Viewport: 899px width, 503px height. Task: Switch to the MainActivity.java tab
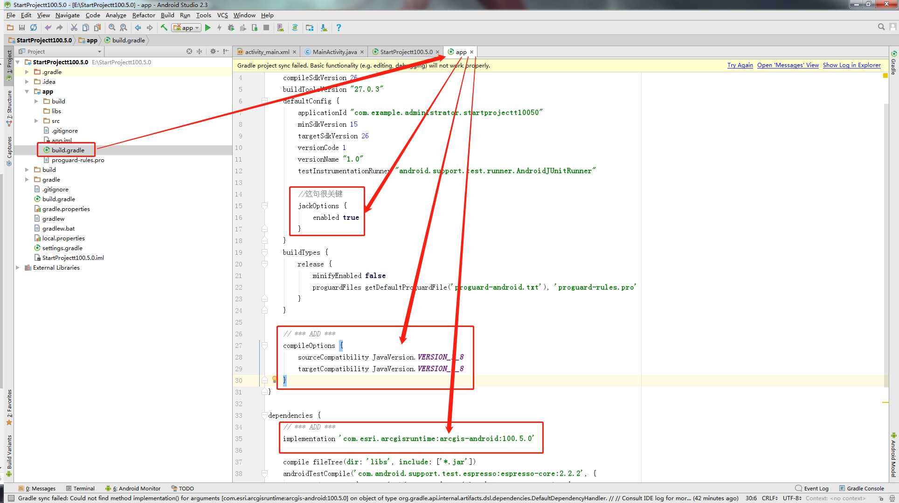335,52
